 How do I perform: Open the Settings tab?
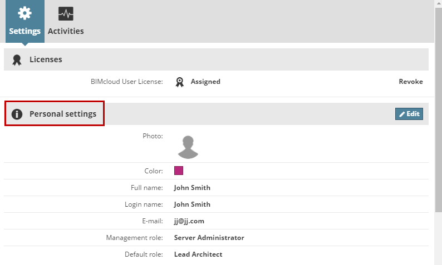coord(25,21)
